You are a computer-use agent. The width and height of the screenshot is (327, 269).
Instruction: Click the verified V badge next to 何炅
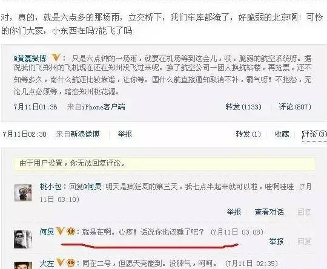(x=60, y=231)
